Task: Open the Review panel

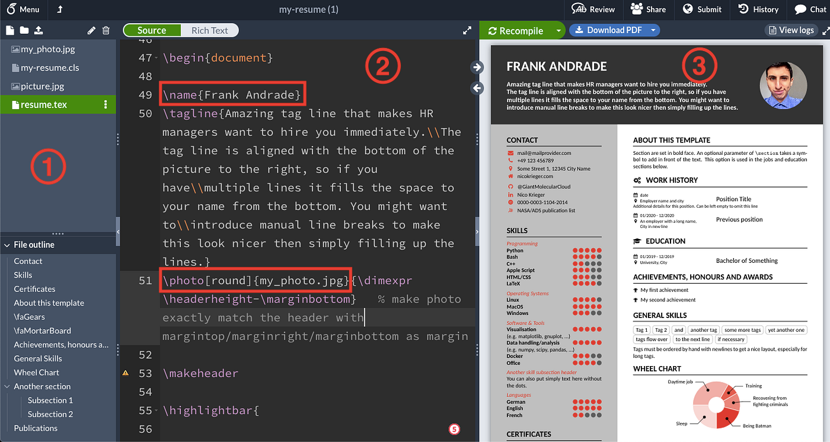Action: pos(593,9)
